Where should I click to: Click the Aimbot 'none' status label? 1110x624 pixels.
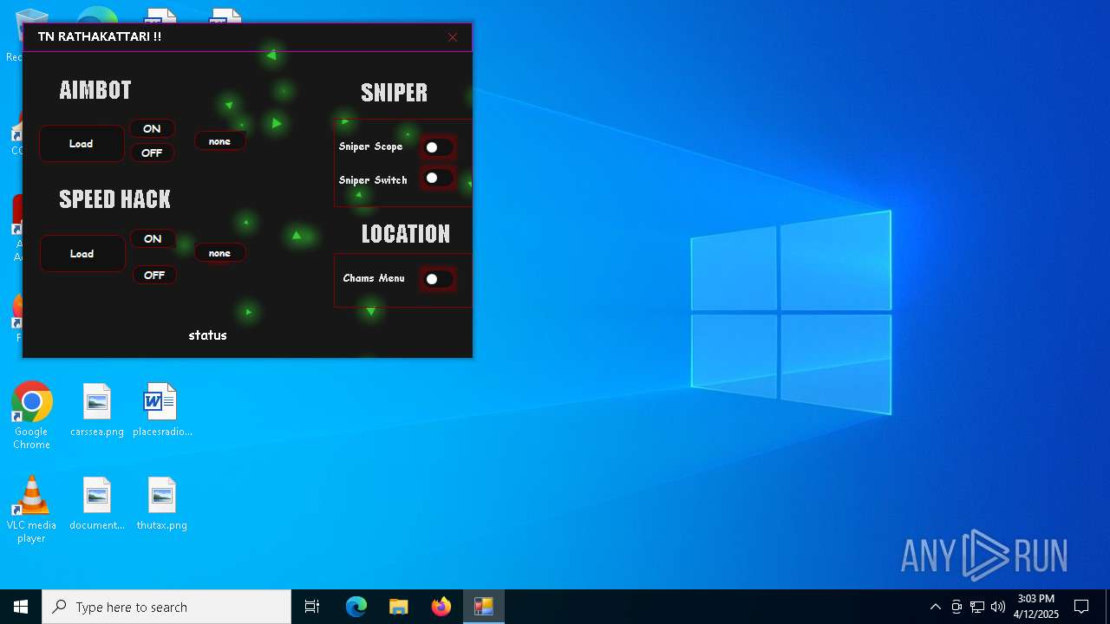[219, 141]
